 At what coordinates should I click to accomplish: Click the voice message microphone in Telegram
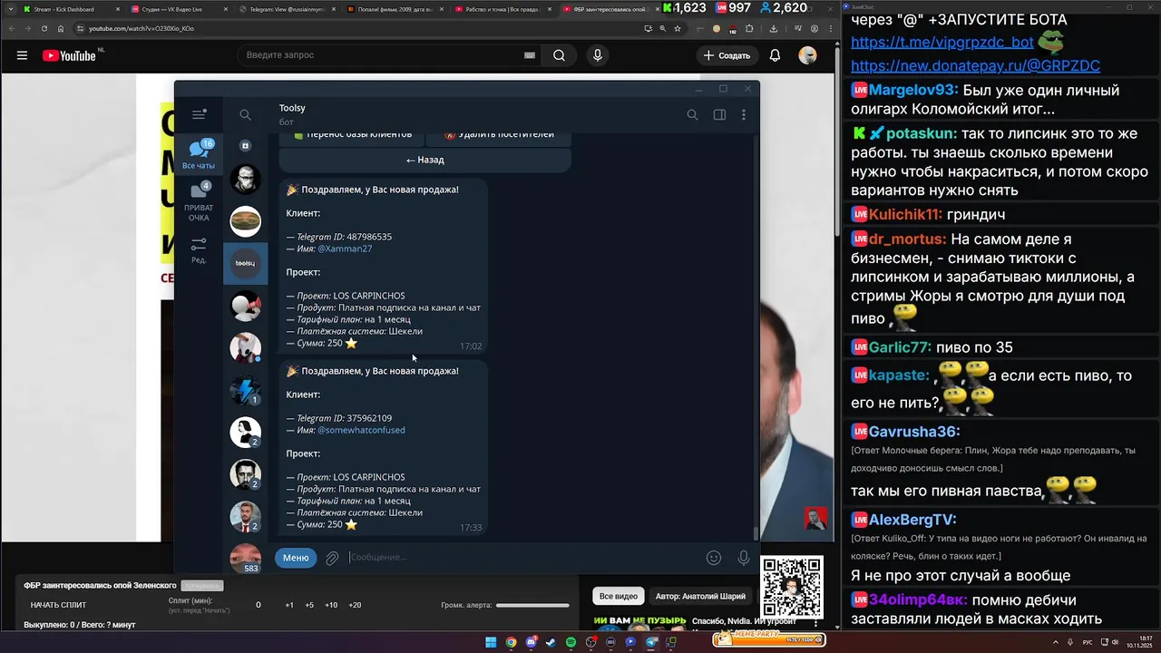(x=744, y=558)
